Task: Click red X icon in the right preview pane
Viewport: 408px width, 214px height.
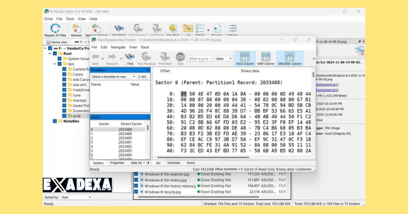Action: pos(360,51)
